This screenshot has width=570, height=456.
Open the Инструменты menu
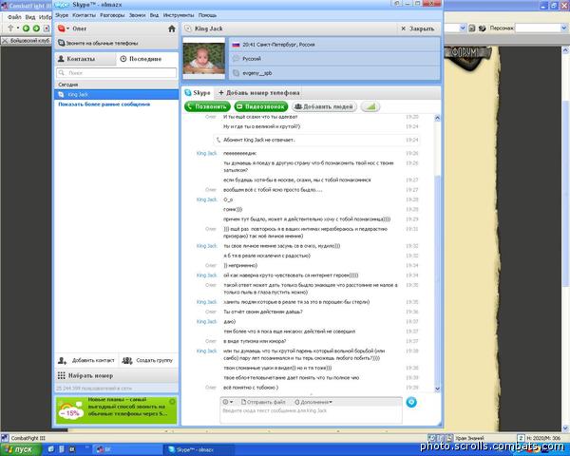click(179, 15)
